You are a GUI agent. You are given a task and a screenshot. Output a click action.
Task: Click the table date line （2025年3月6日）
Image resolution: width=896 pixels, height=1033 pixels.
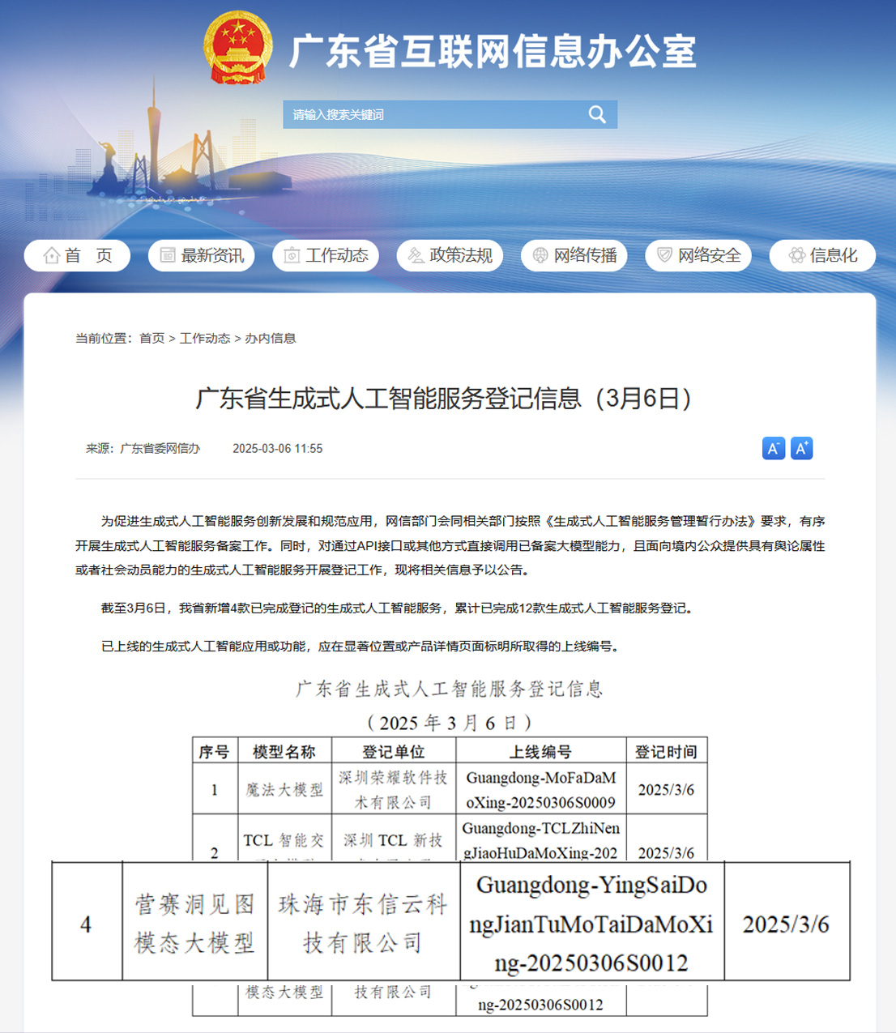click(x=450, y=722)
